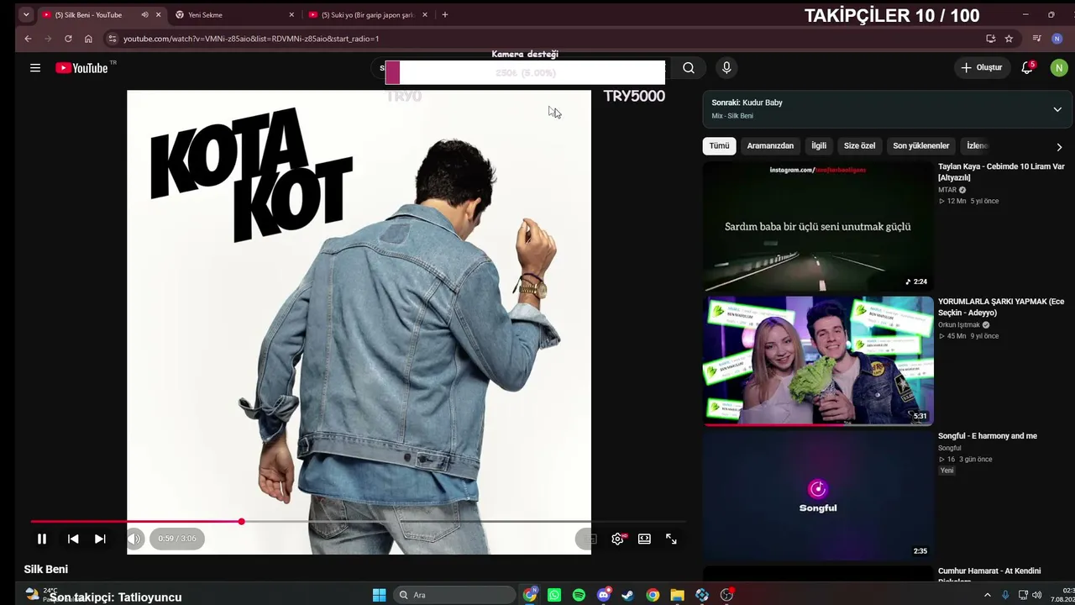Open WhatsApp from the taskbar

pyautogui.click(x=554, y=595)
